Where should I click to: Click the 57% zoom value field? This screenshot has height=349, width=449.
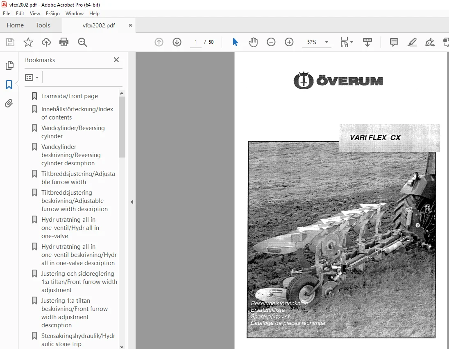click(312, 42)
